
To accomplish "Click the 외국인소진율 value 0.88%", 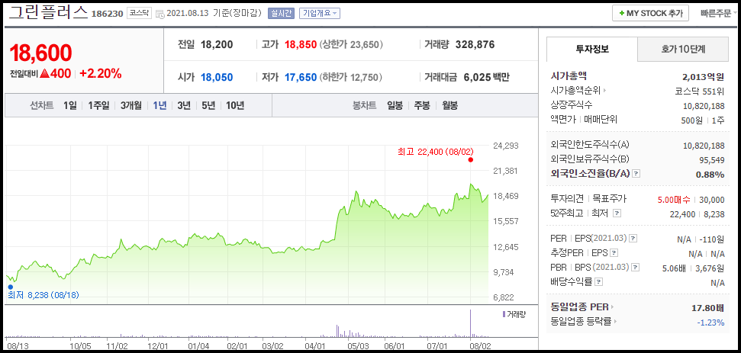I will [710, 175].
